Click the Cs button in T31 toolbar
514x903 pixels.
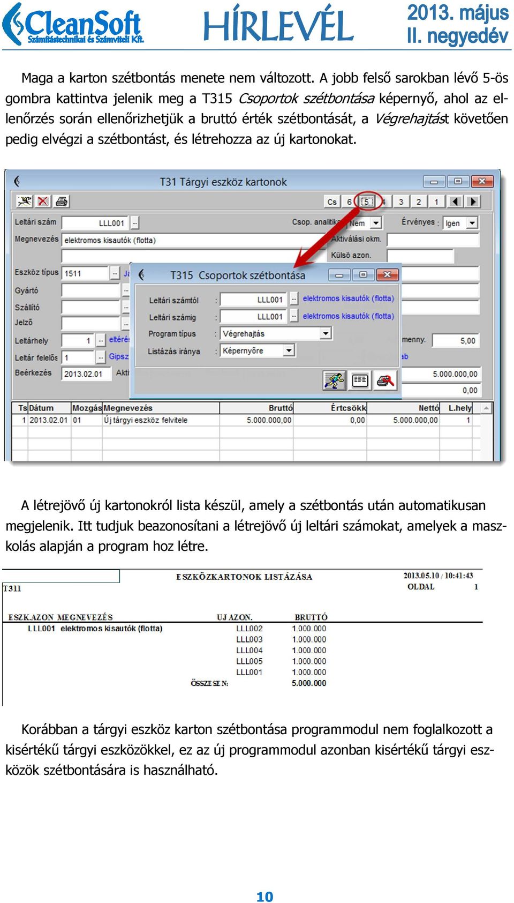click(332, 202)
